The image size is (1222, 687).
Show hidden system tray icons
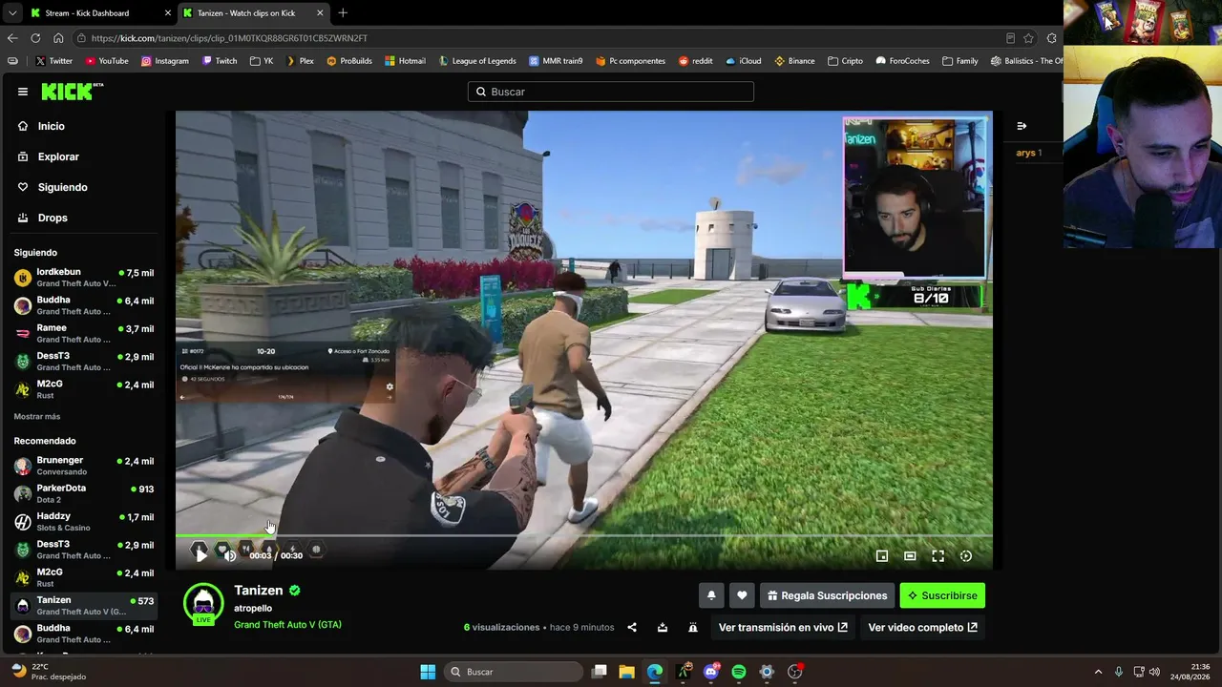tap(1098, 672)
